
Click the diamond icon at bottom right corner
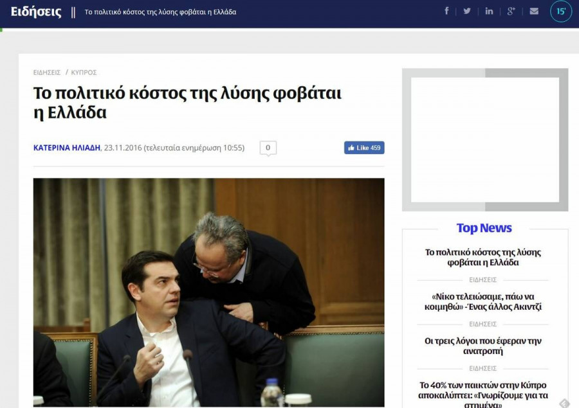(x=564, y=403)
